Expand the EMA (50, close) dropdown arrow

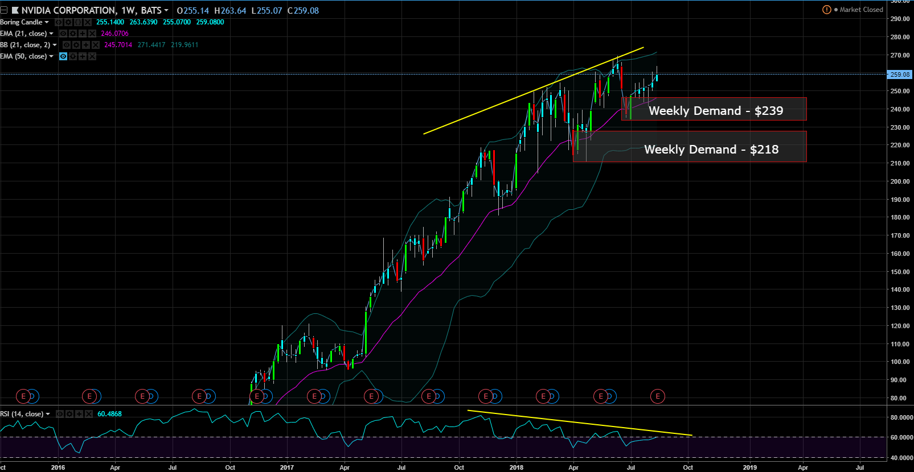click(51, 56)
